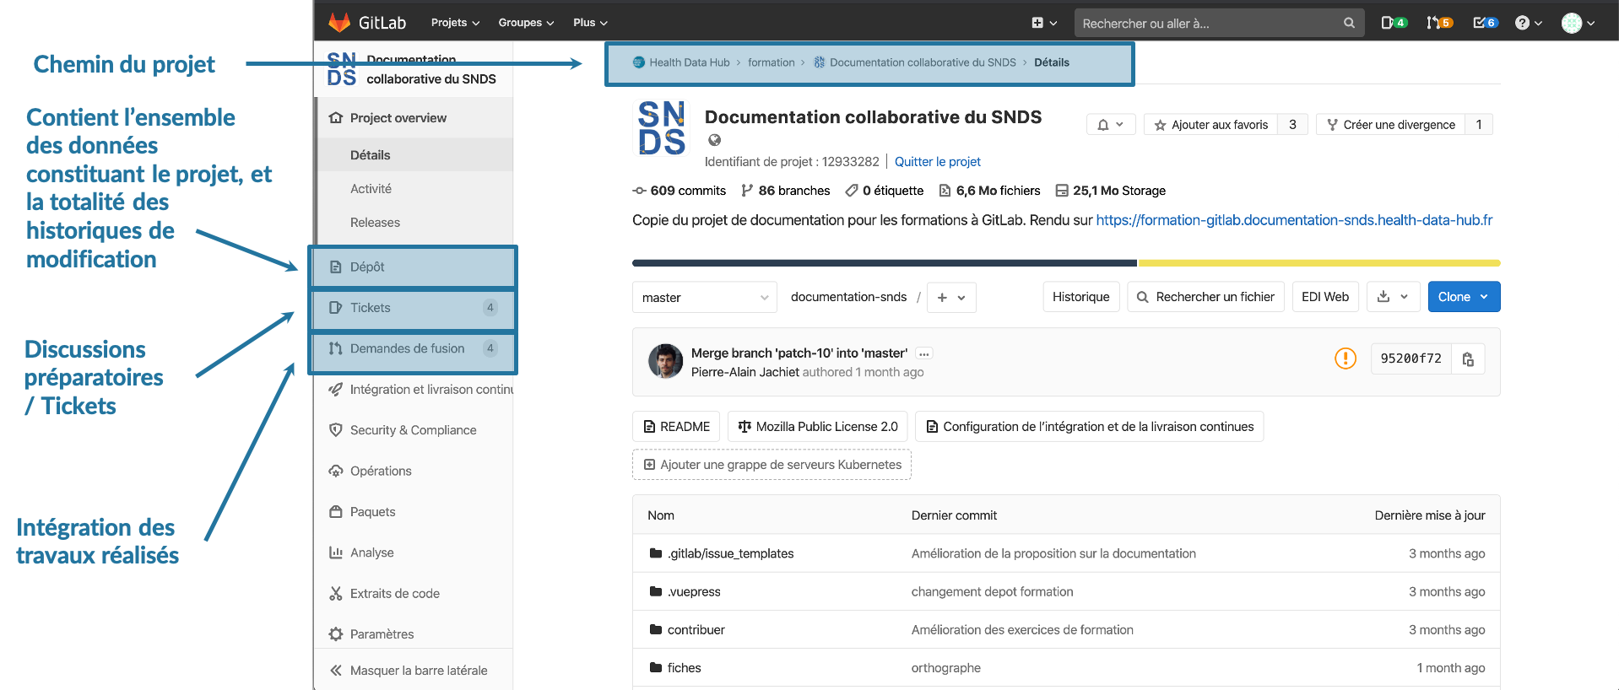
Task: Open the Projets menu in navbar
Action: 455,23
